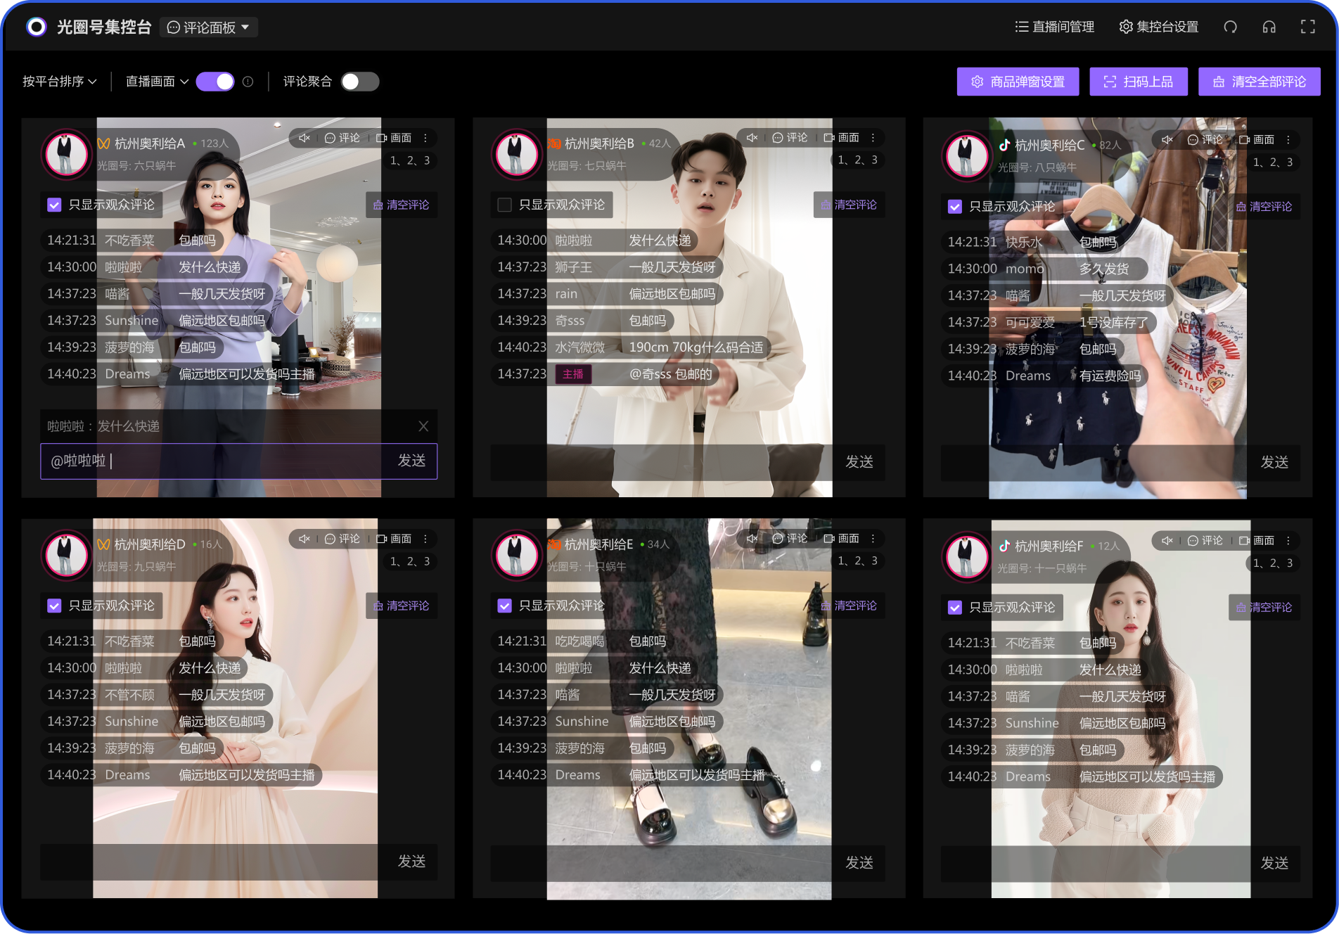1339x934 pixels.
Task: Click the headset support icon
Action: (x=1269, y=27)
